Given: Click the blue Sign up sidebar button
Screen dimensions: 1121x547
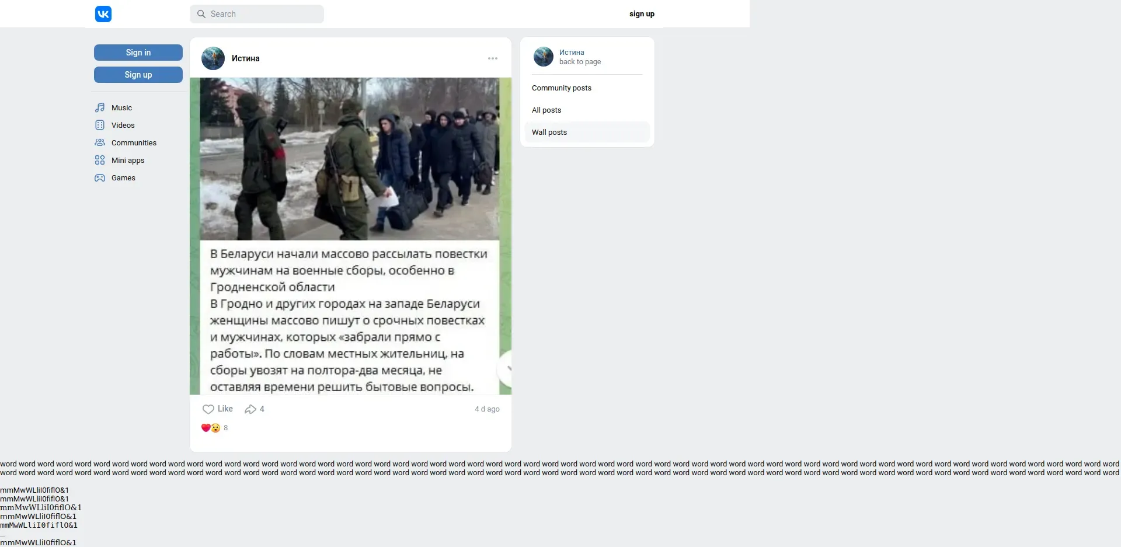Looking at the screenshot, I should coord(138,75).
